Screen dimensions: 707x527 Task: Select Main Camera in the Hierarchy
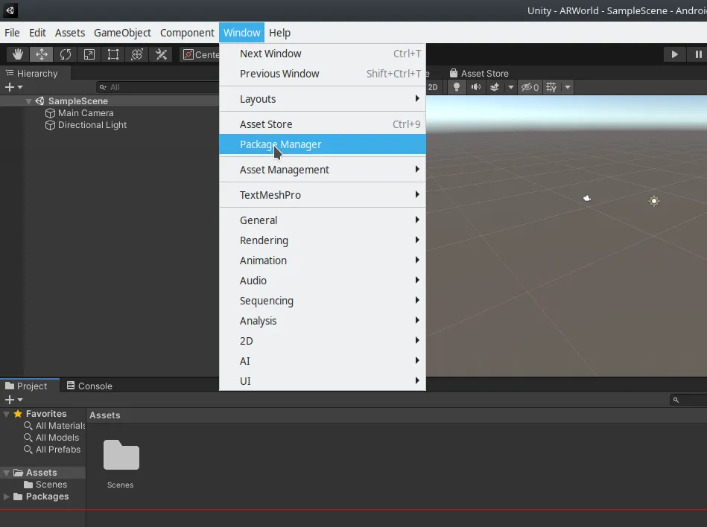[x=86, y=113]
